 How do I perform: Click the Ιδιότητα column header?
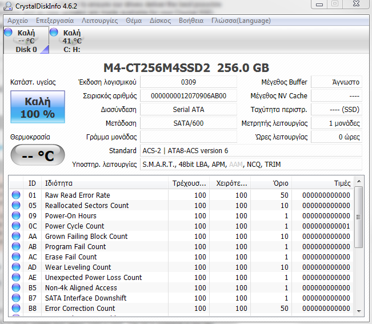point(105,183)
